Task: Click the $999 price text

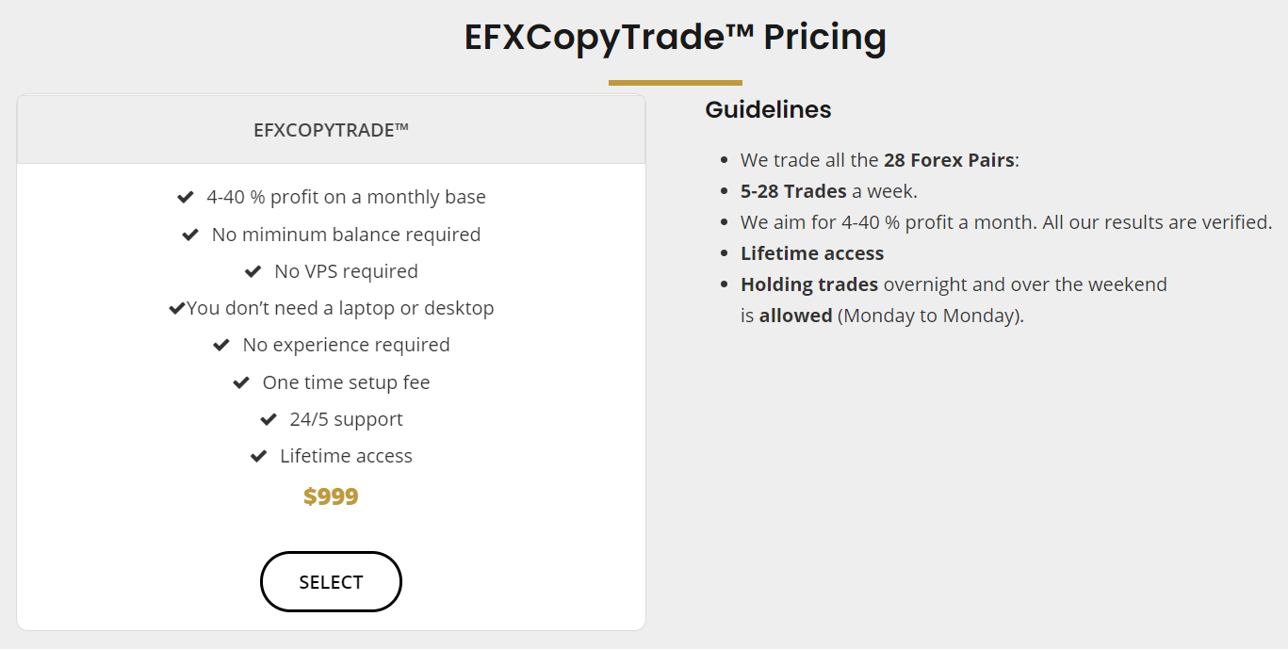Action: [x=331, y=496]
